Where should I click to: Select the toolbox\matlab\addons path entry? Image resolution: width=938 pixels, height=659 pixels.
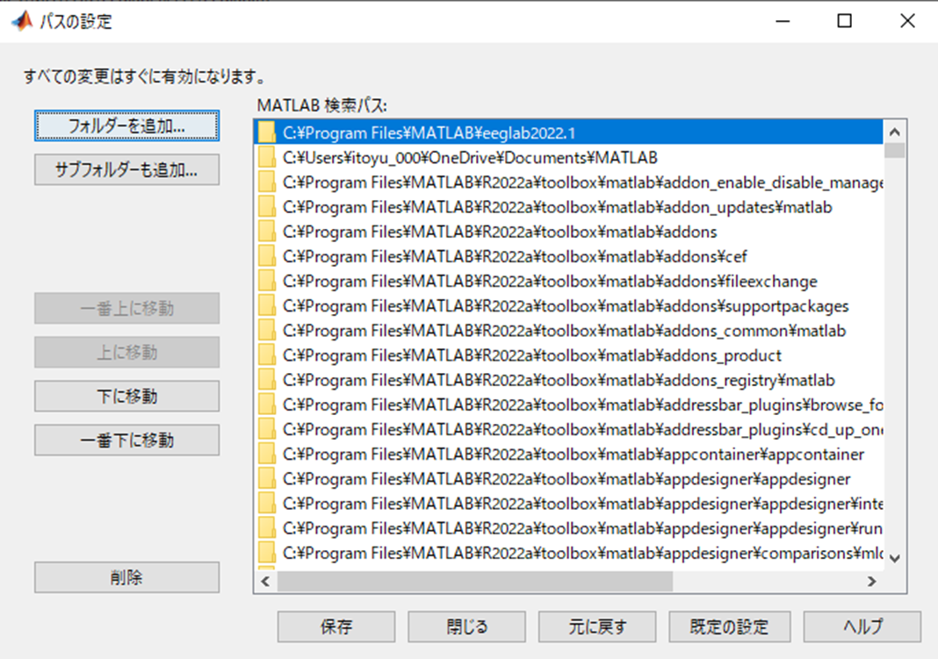coord(569,231)
